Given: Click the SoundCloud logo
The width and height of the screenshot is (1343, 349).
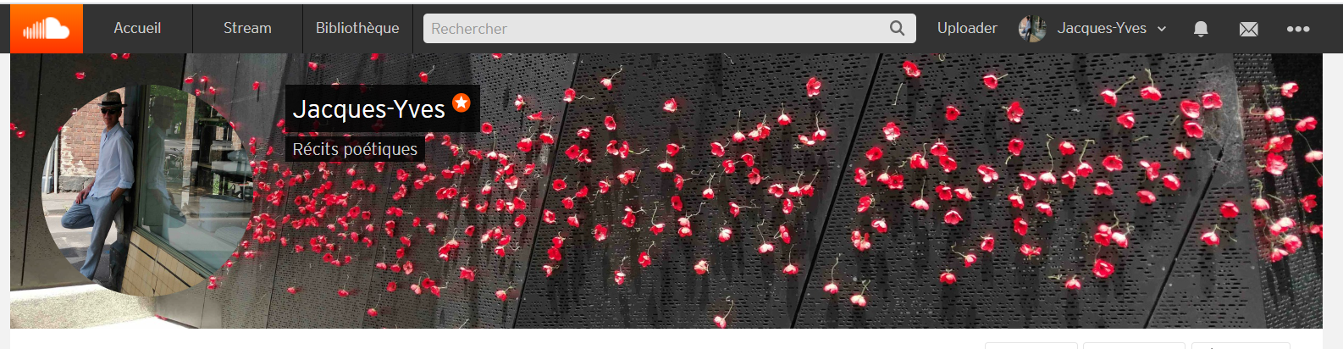Looking at the screenshot, I should (x=47, y=29).
